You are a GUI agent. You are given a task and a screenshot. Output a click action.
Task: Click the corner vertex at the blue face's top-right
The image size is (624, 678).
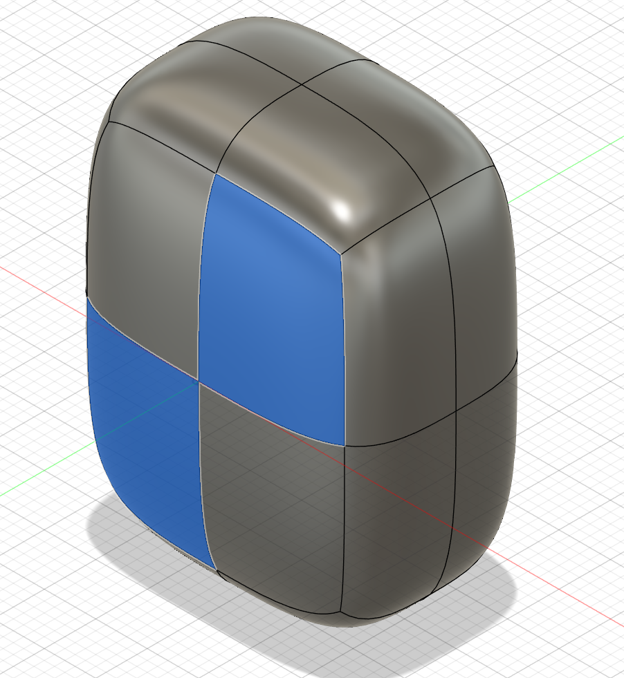[342, 252]
